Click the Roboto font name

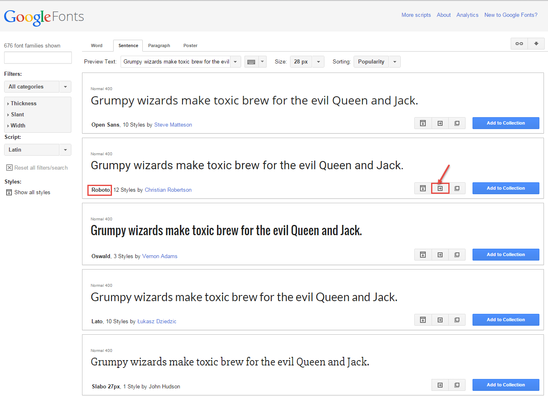click(100, 190)
